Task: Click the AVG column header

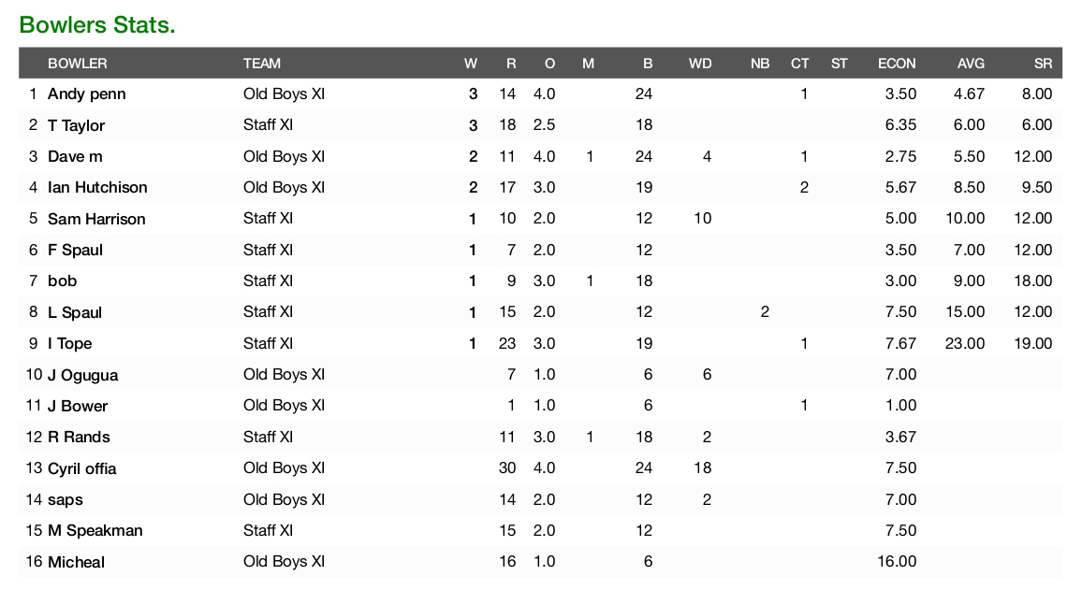Action: pos(971,64)
